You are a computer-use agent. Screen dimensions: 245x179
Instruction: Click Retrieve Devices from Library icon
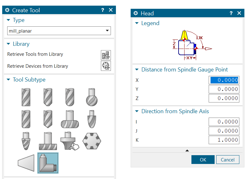coord(106,66)
